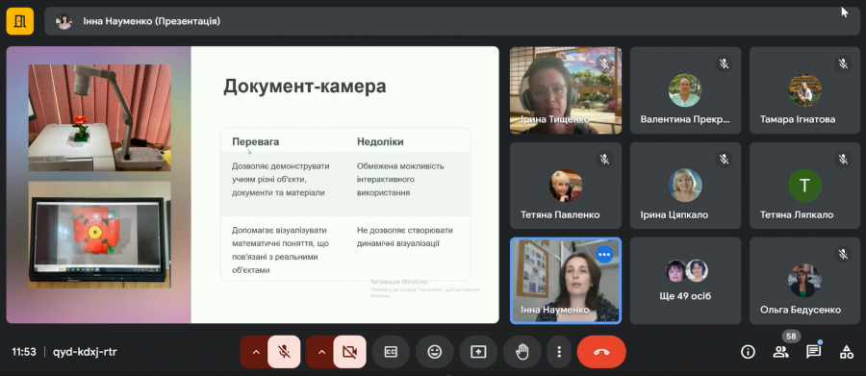Turn on closed captions
The image size is (866, 376).
point(391,352)
